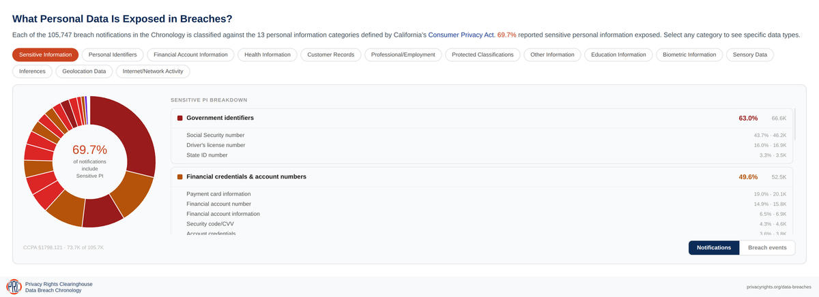The height and width of the screenshot is (297, 819).
Task: Switch to the Customer Records category
Action: pos(331,54)
